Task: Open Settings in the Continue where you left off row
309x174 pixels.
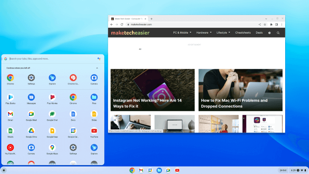Action: (x=31, y=78)
